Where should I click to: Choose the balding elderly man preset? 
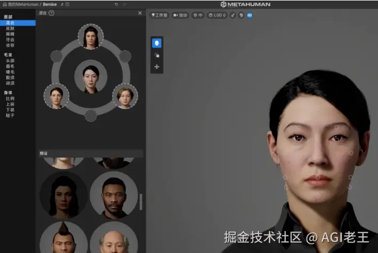point(114,238)
